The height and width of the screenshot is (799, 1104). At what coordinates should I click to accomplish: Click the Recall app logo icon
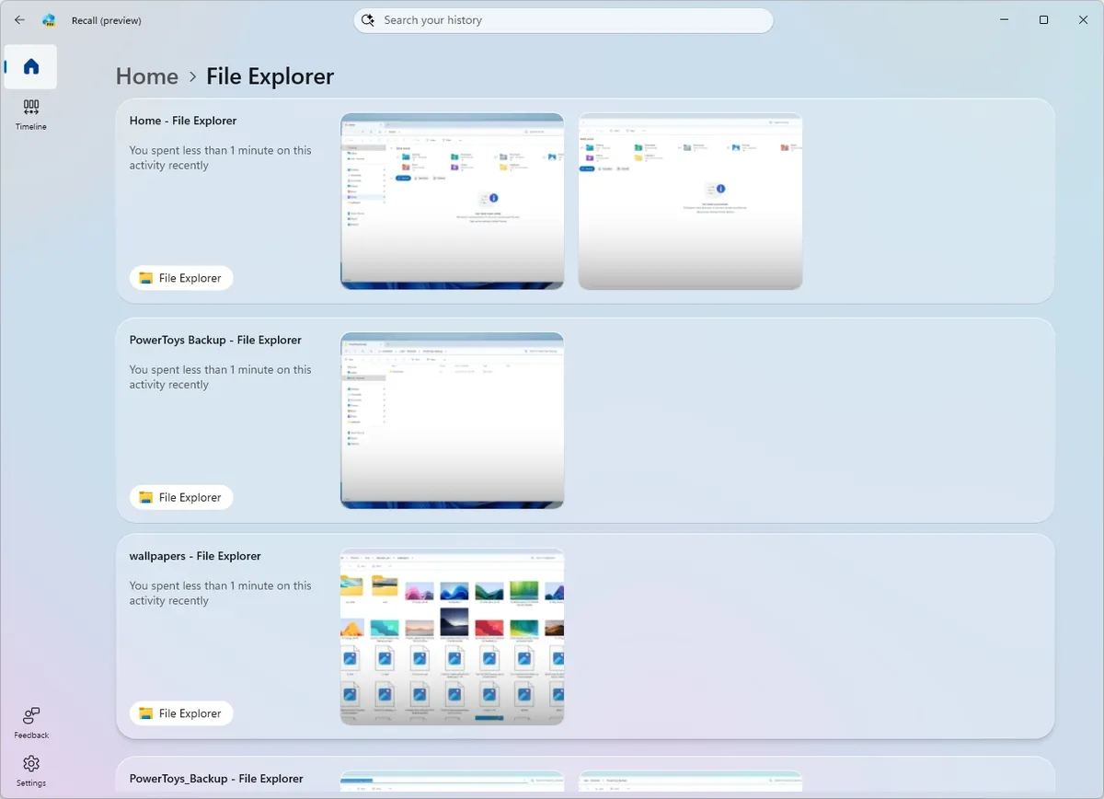coord(50,19)
